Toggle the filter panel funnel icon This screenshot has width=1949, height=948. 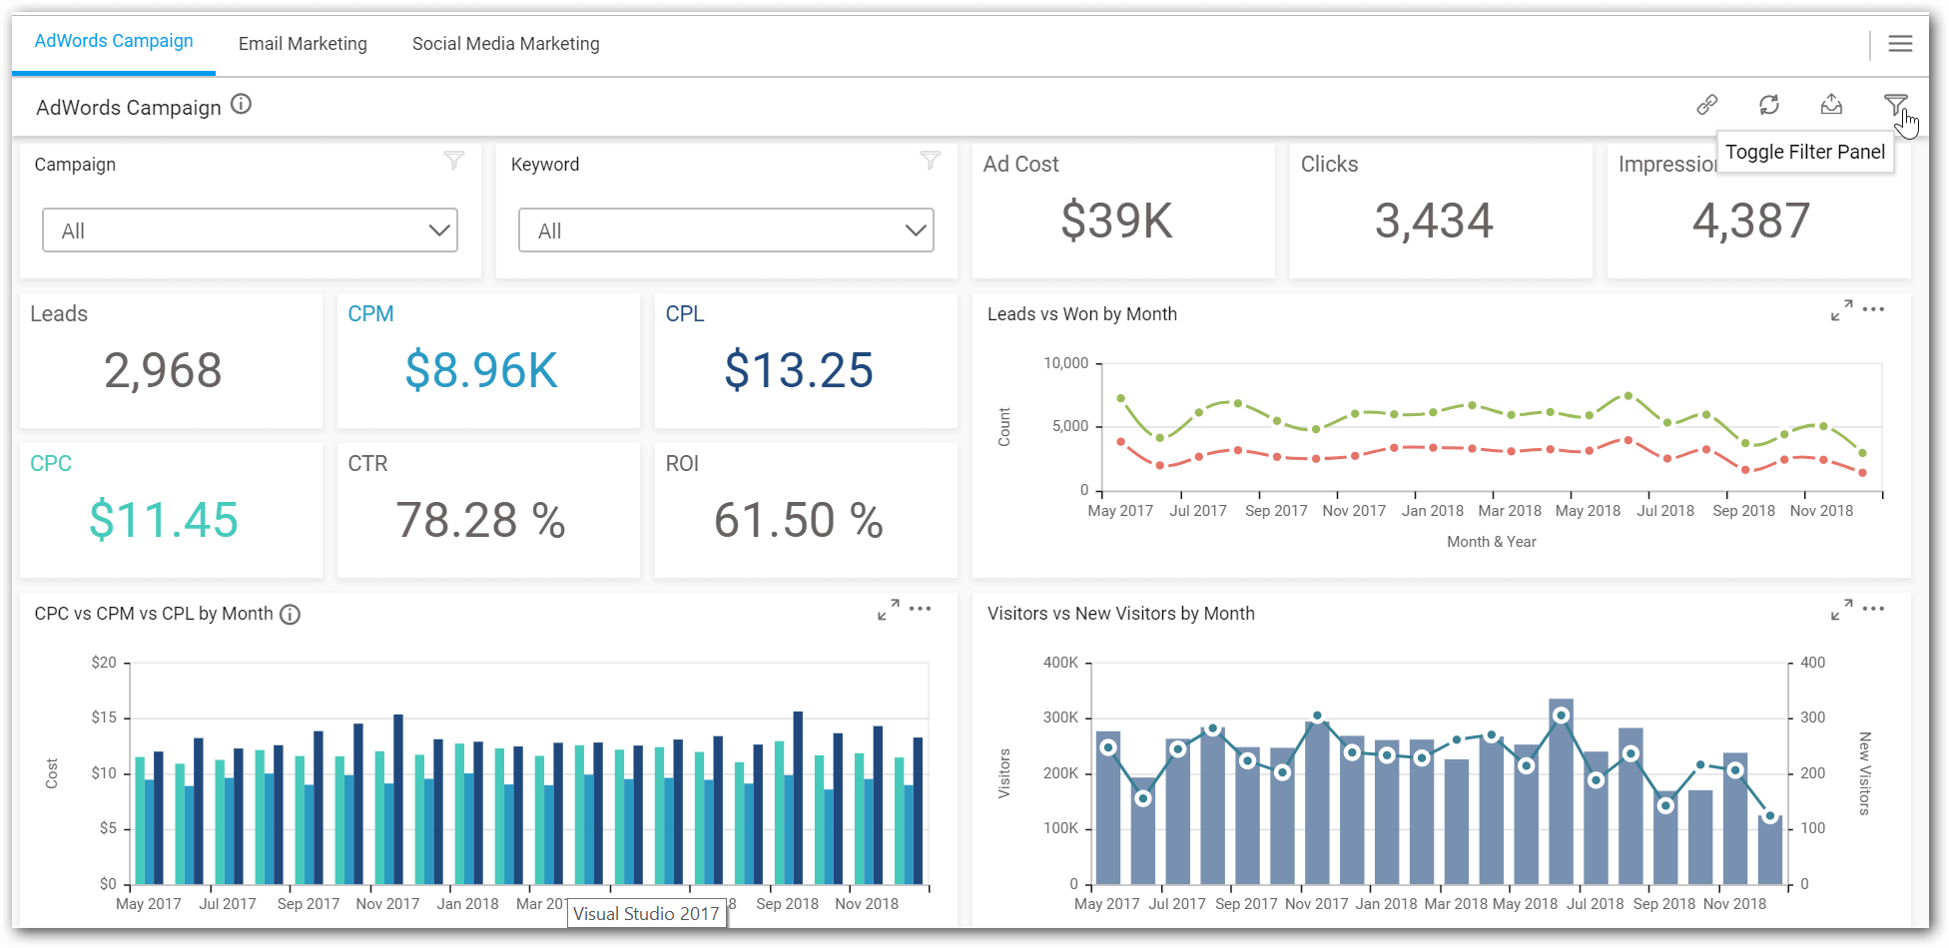1894,105
